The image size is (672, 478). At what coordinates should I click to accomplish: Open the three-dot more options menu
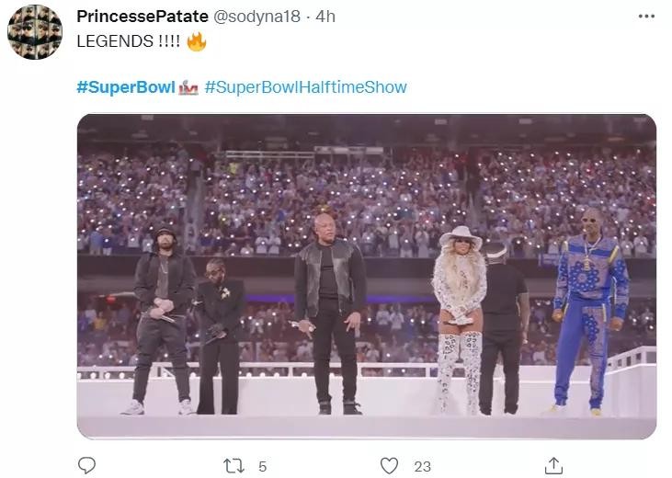click(x=646, y=17)
